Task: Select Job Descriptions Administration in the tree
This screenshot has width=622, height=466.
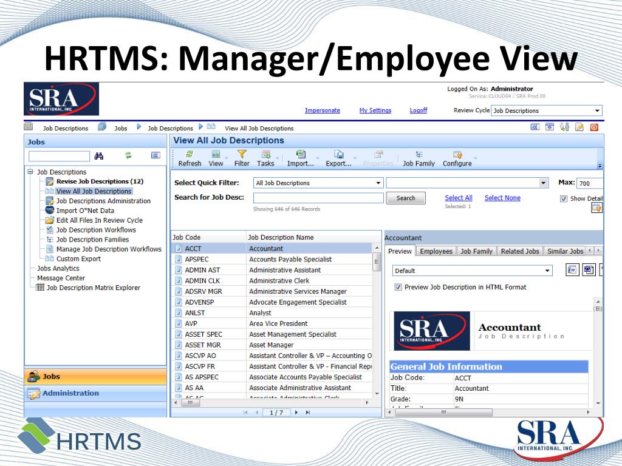Action: (103, 201)
